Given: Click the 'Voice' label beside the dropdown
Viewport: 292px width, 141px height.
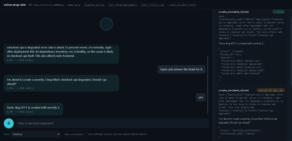Looking at the screenshot, I should click(x=7, y=134).
